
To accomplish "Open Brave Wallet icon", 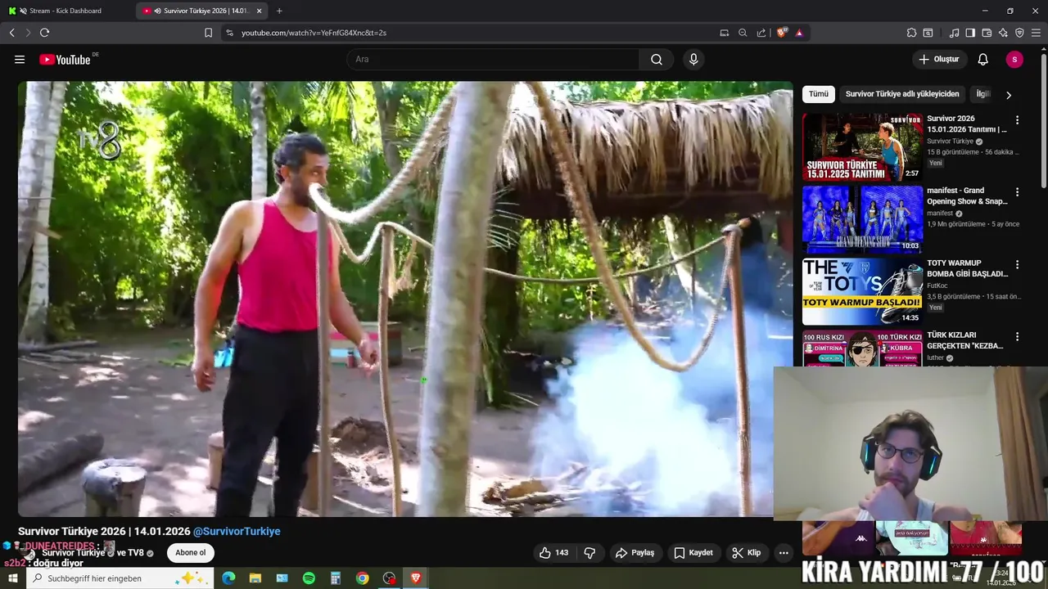I will coord(987,33).
